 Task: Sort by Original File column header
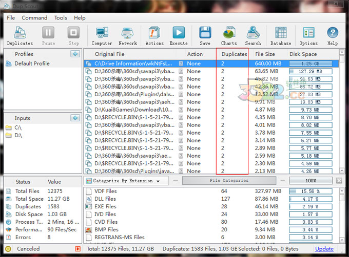coord(109,54)
